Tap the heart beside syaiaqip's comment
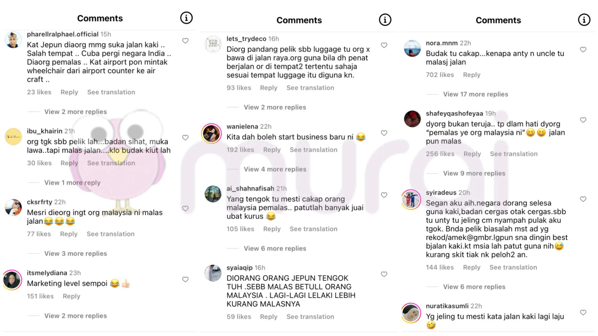The width and height of the screenshot is (598, 336). [x=384, y=274]
